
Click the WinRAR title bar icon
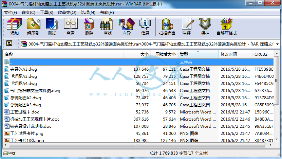pyautogui.click(x=4, y=4)
